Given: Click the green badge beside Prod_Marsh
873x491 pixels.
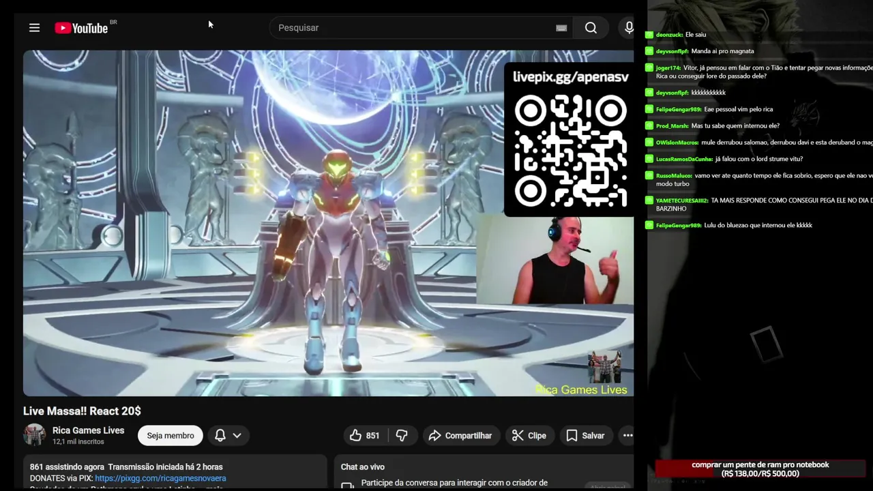Looking at the screenshot, I should pyautogui.click(x=649, y=125).
